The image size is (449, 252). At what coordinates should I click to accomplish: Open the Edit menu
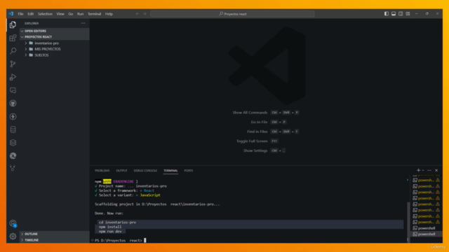click(x=31, y=14)
